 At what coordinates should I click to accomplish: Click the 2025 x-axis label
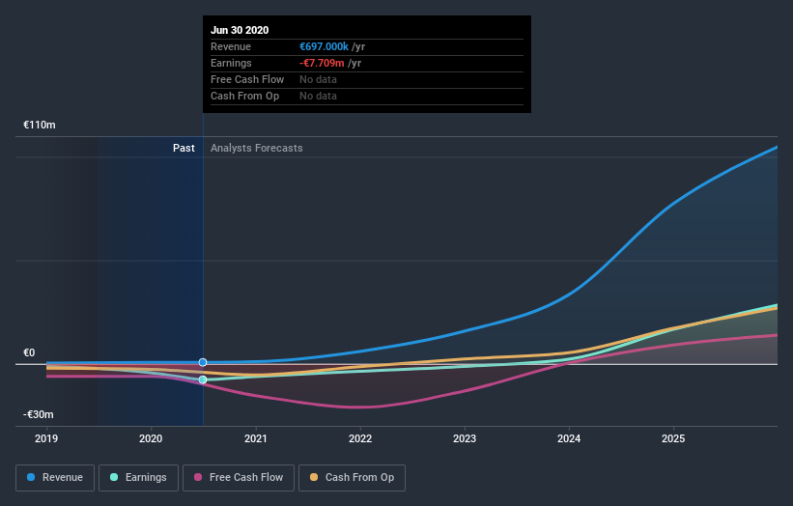673,438
